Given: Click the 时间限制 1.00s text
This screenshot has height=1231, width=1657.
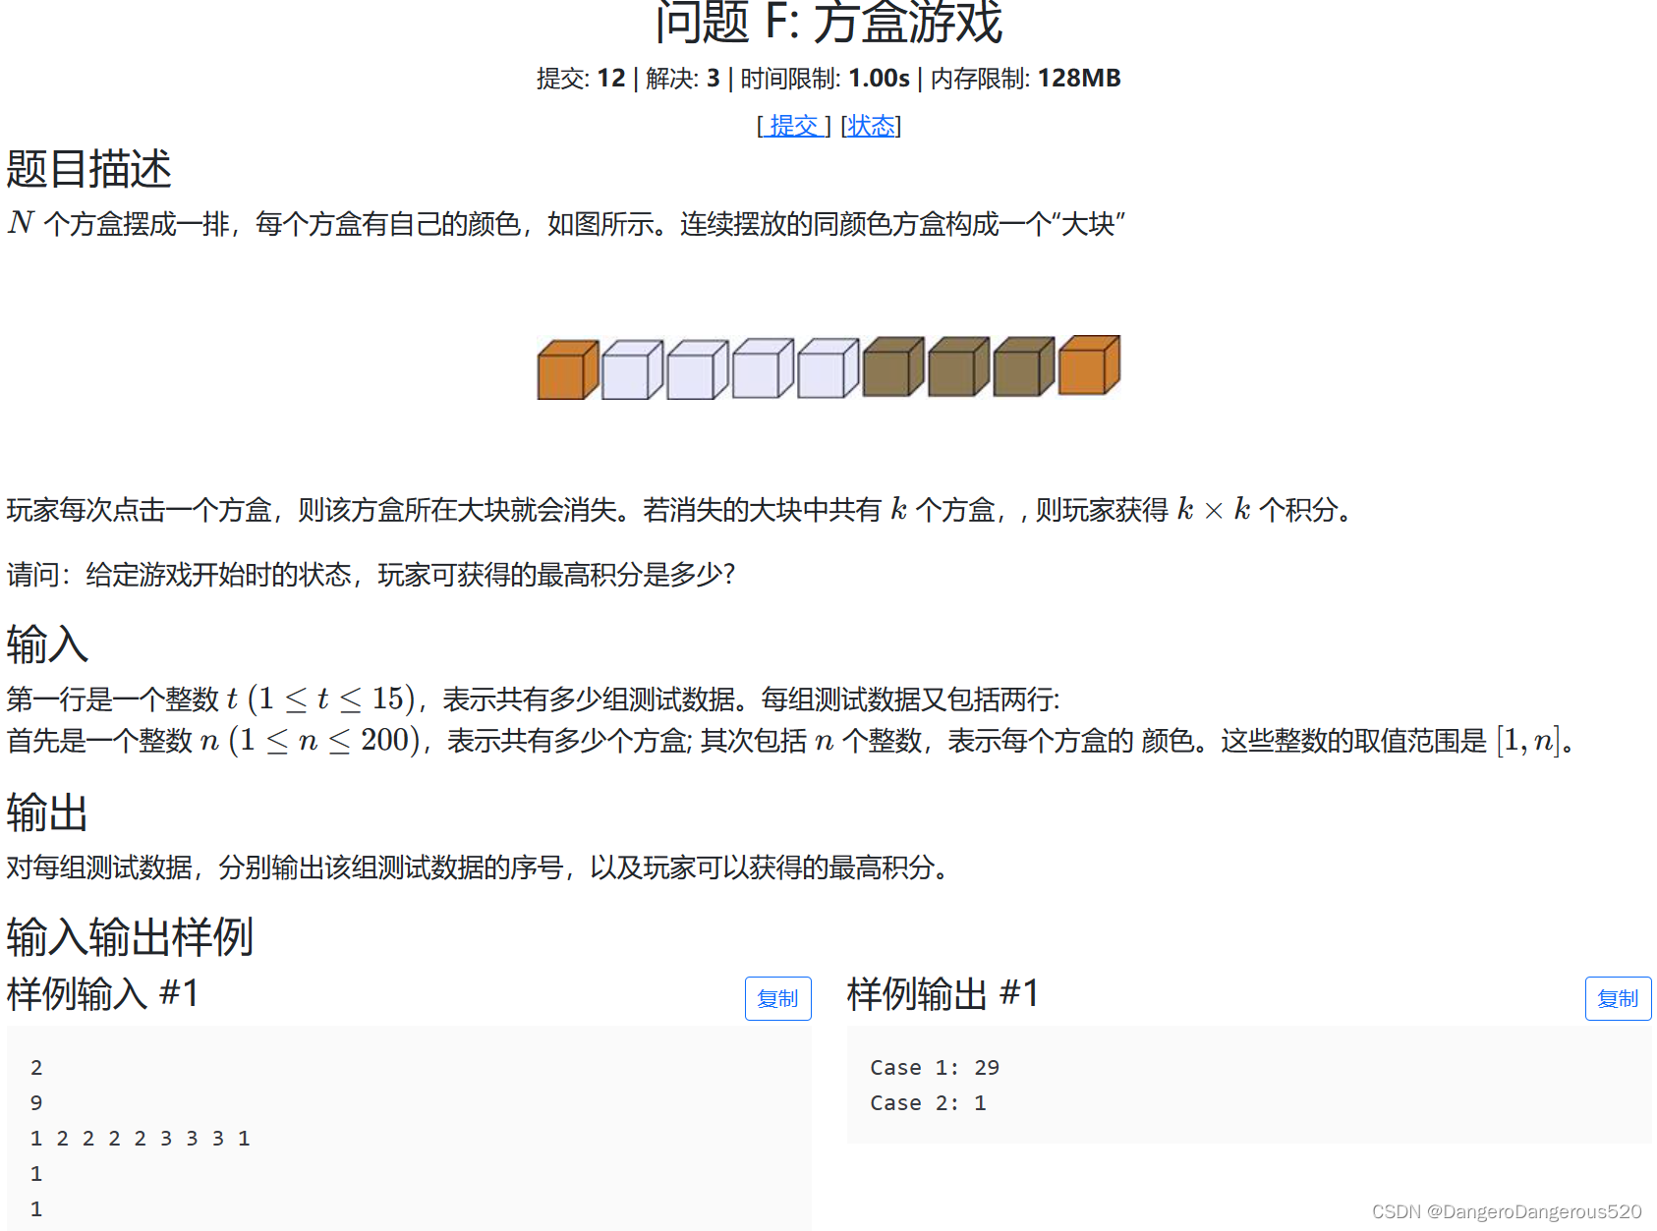Looking at the screenshot, I should 825,78.
